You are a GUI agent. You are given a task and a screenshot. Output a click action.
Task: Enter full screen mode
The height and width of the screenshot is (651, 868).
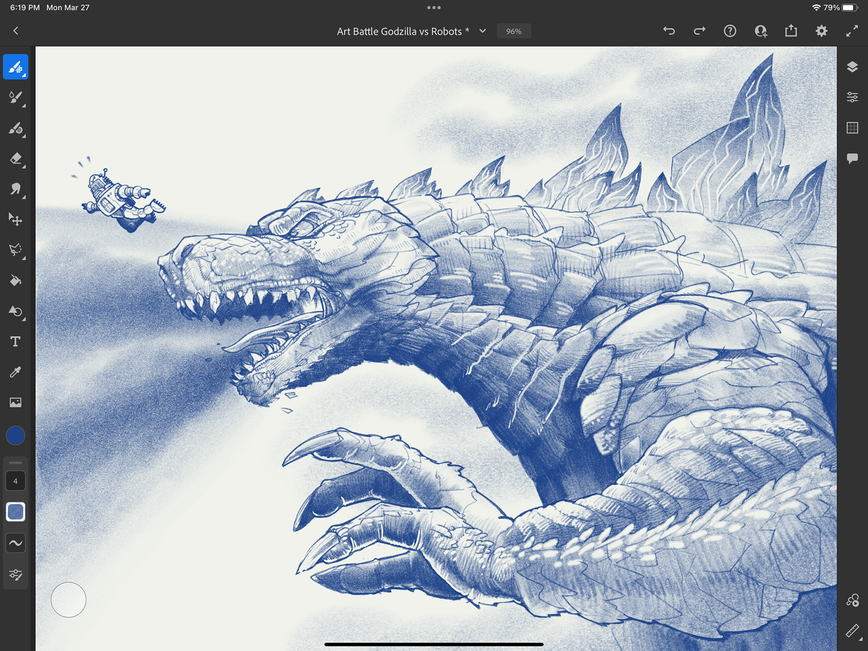[852, 31]
